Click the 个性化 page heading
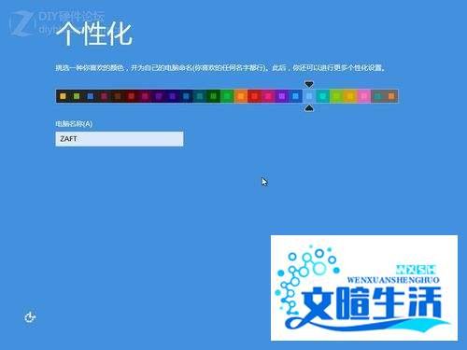 pyautogui.click(x=94, y=34)
